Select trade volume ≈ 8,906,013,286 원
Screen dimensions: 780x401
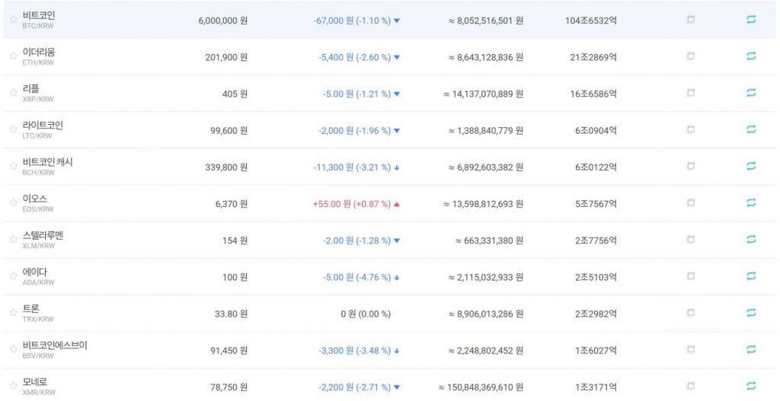point(486,314)
